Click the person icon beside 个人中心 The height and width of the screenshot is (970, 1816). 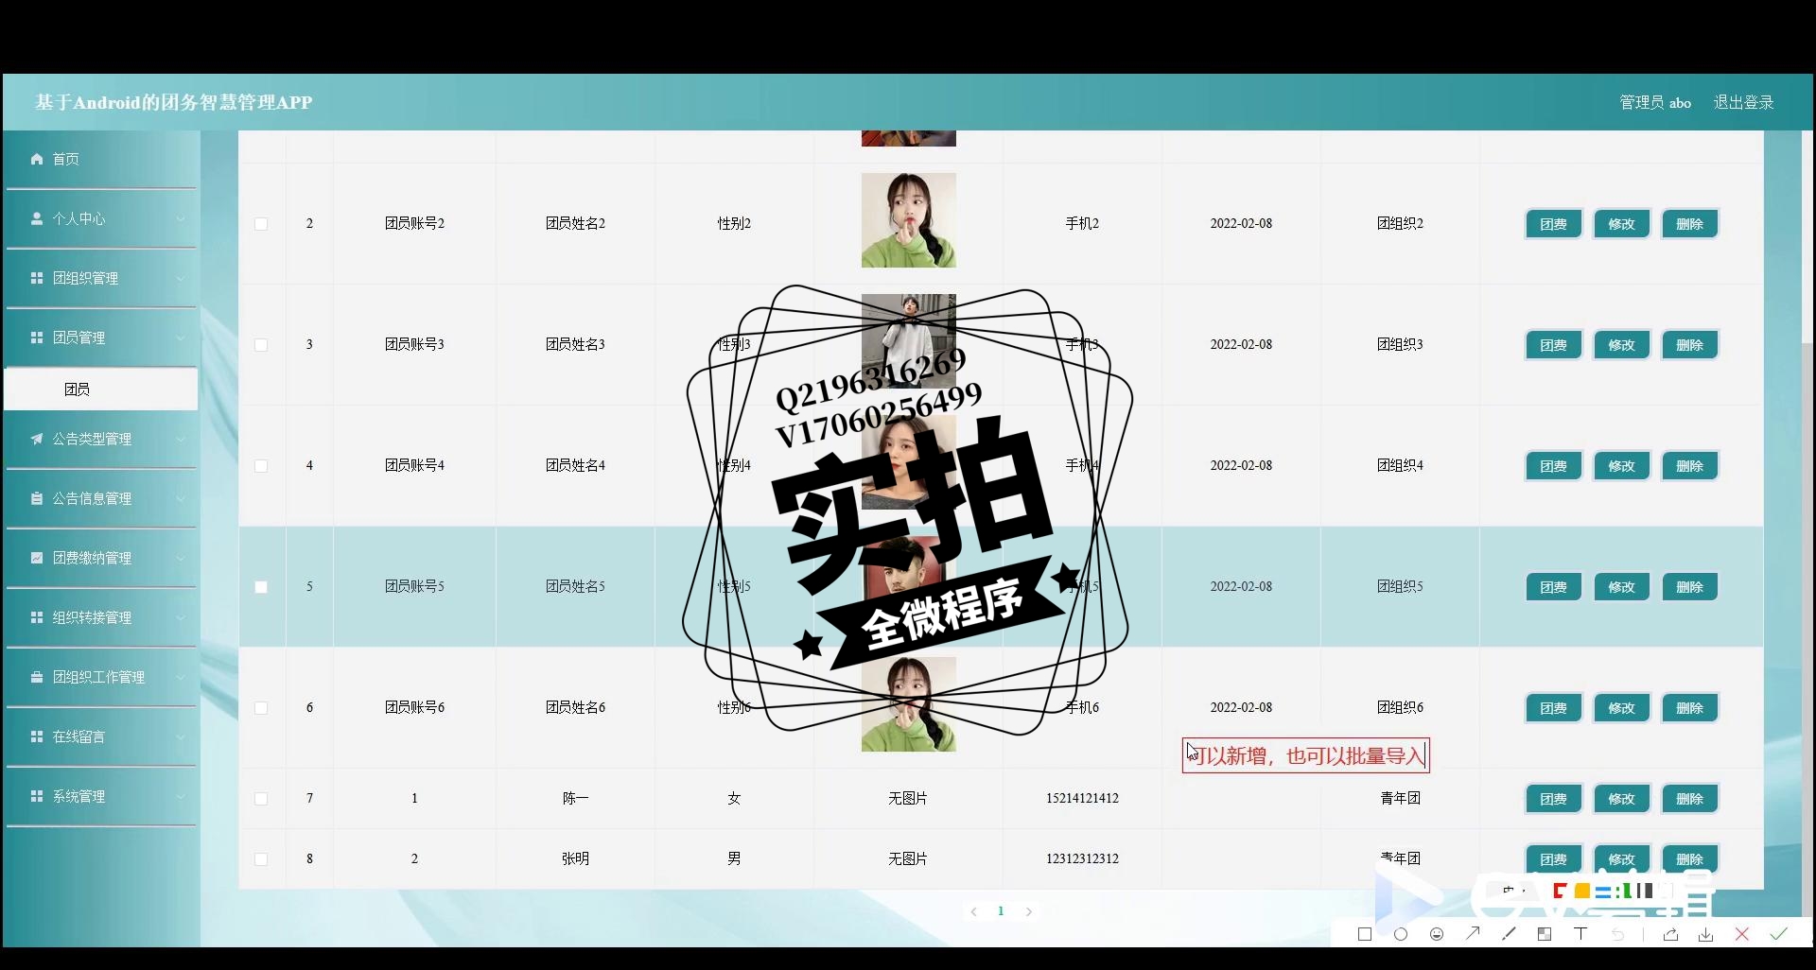click(x=37, y=218)
